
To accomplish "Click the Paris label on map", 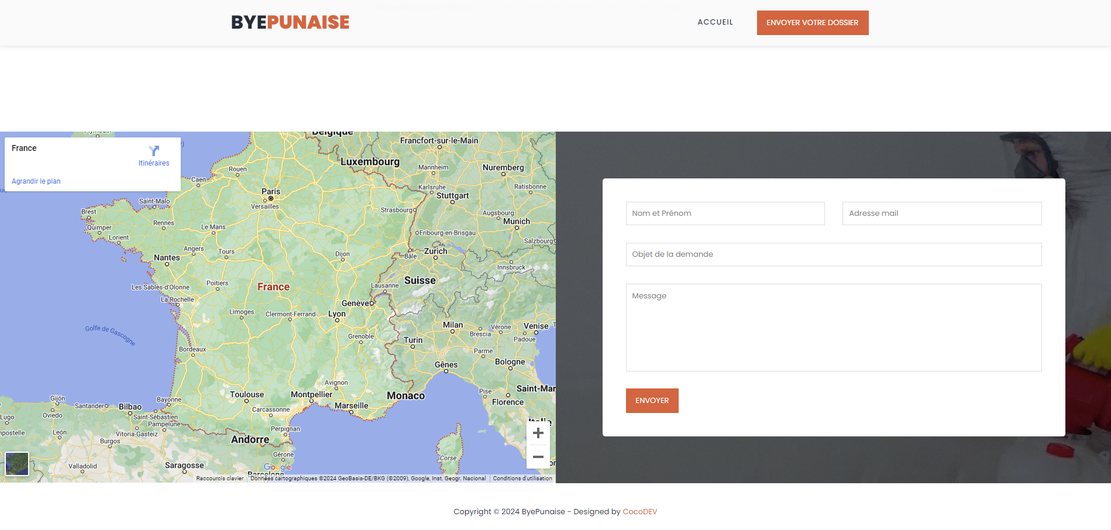I will pos(271,191).
